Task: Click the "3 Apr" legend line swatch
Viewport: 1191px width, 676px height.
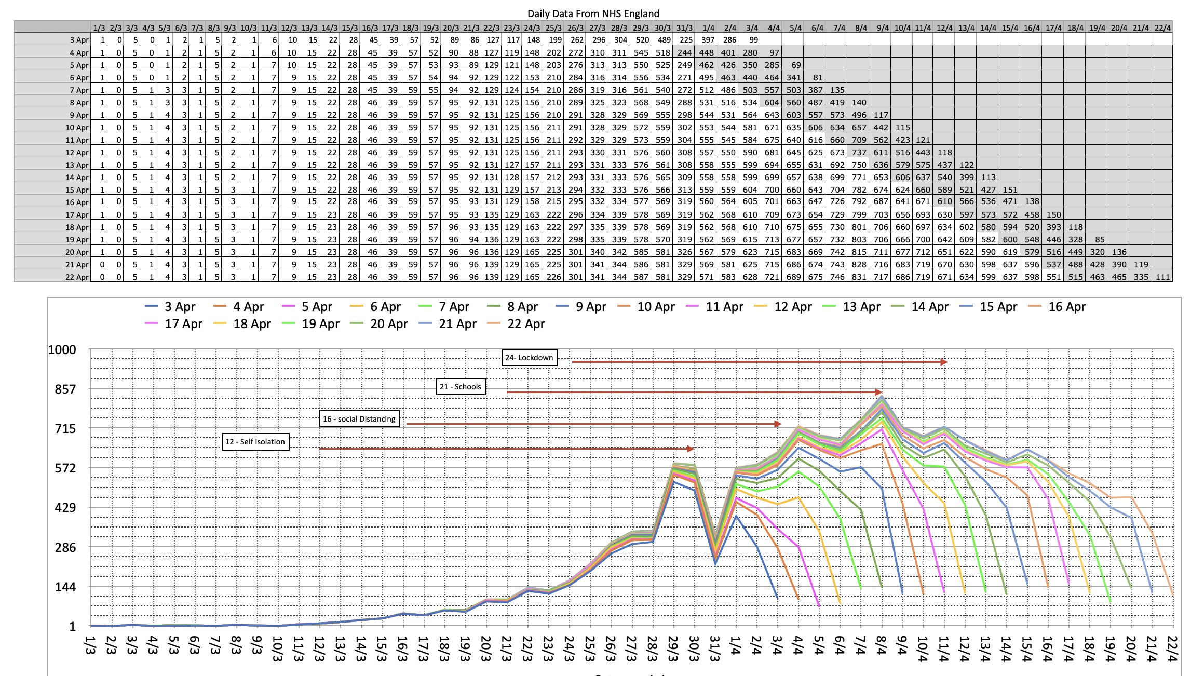Action: pyautogui.click(x=151, y=307)
